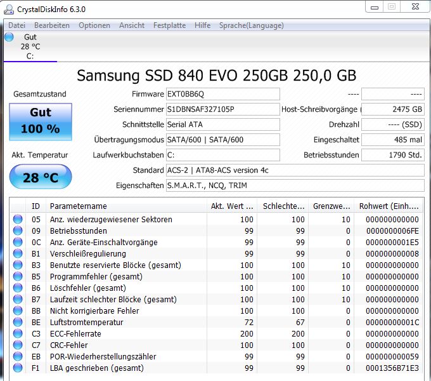Open the Hilfe menu
The image size is (431, 381).
click(x=203, y=25)
